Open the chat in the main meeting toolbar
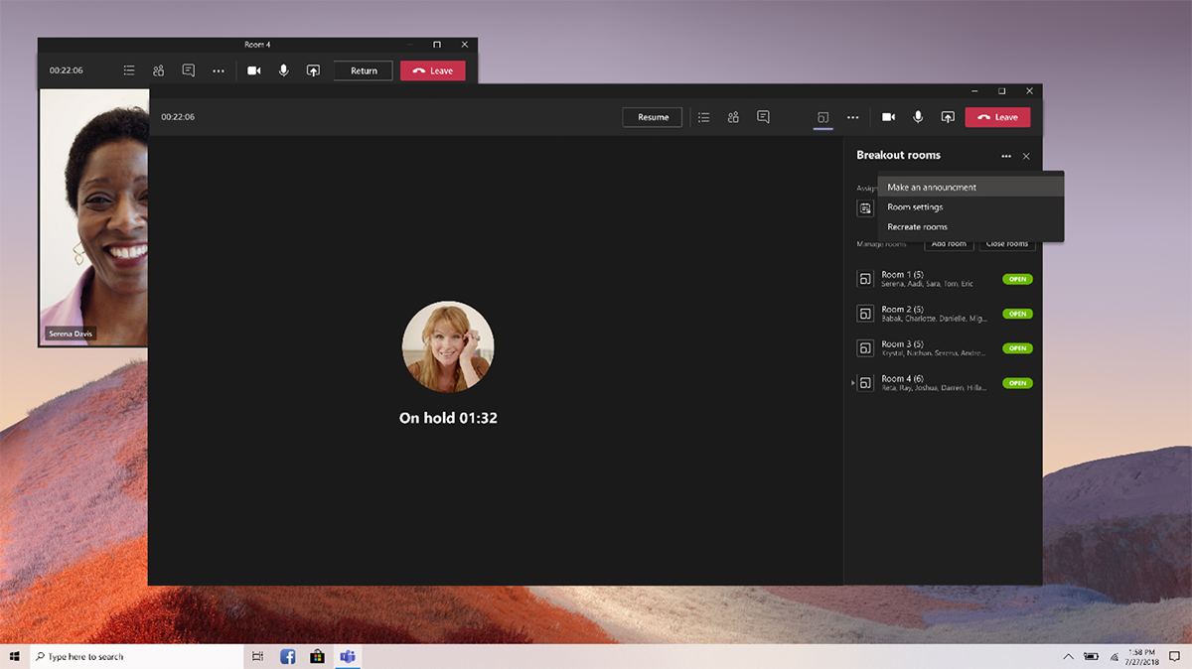Screen dimensions: 1192x669 pos(763,117)
